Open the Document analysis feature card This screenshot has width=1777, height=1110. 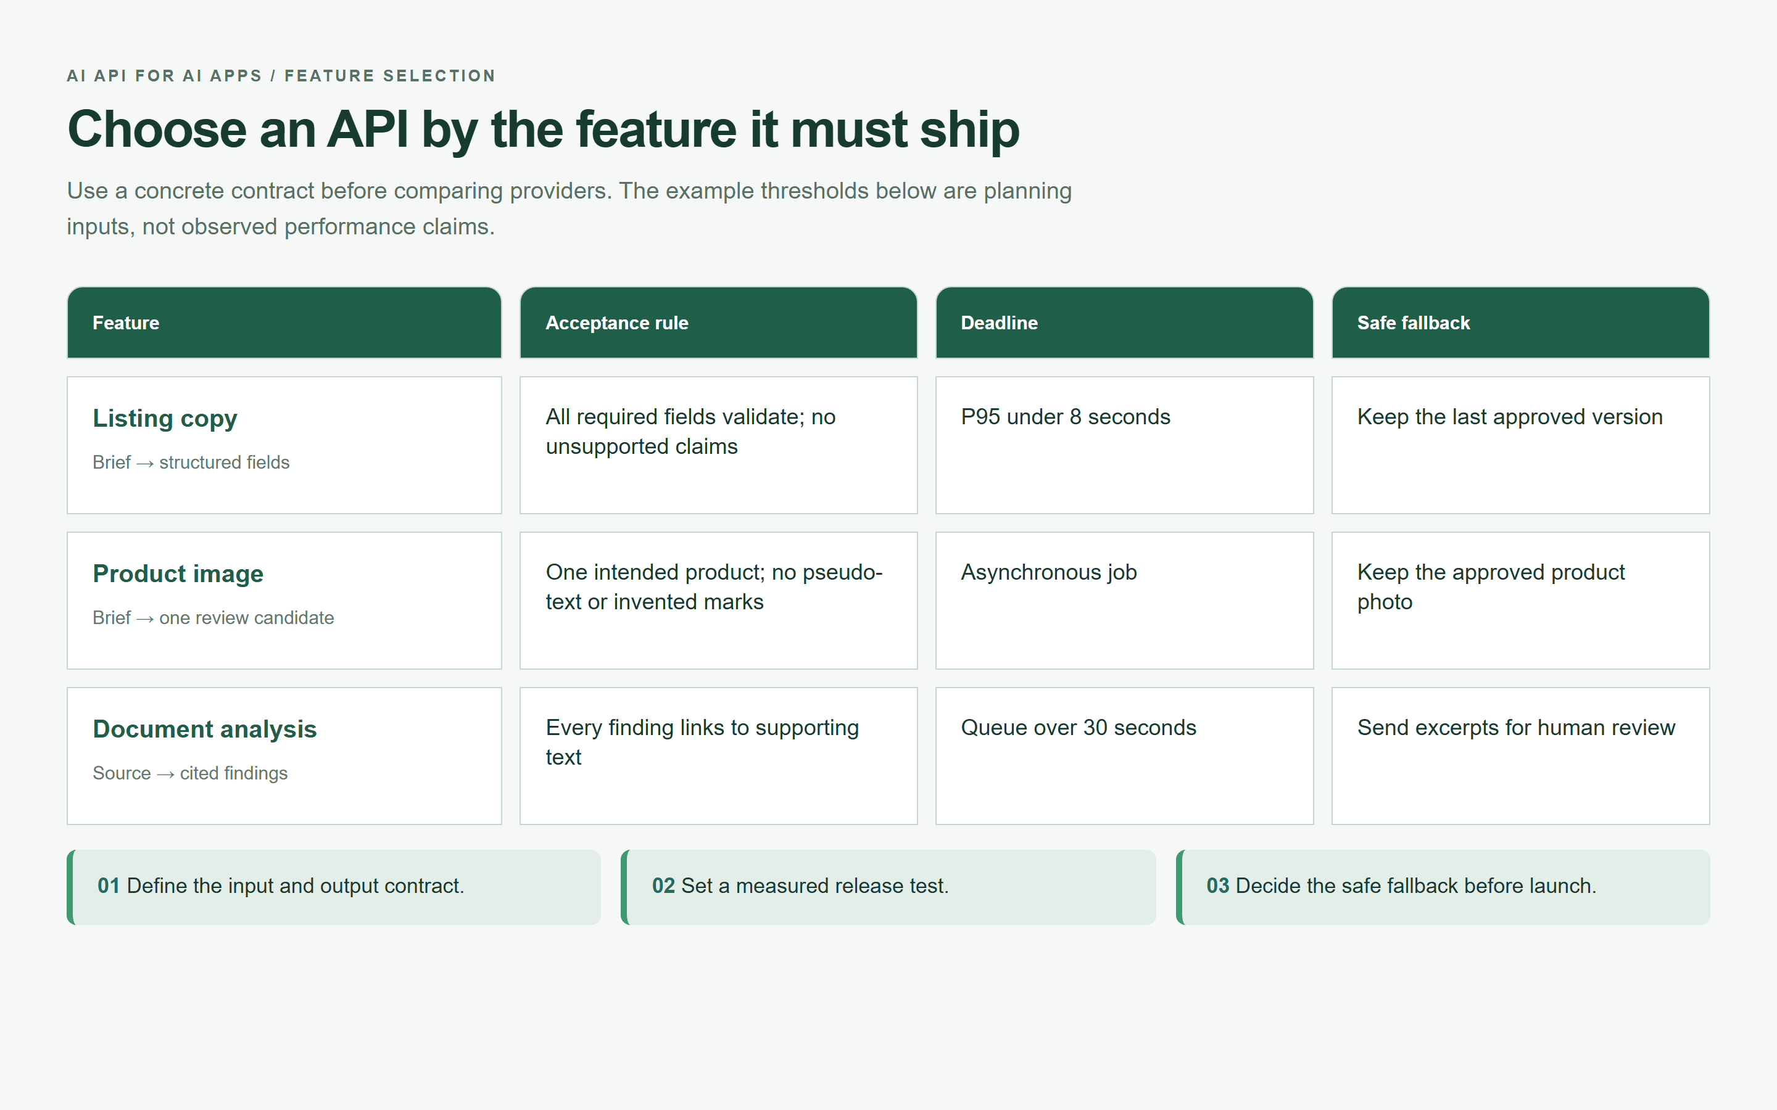tap(284, 756)
